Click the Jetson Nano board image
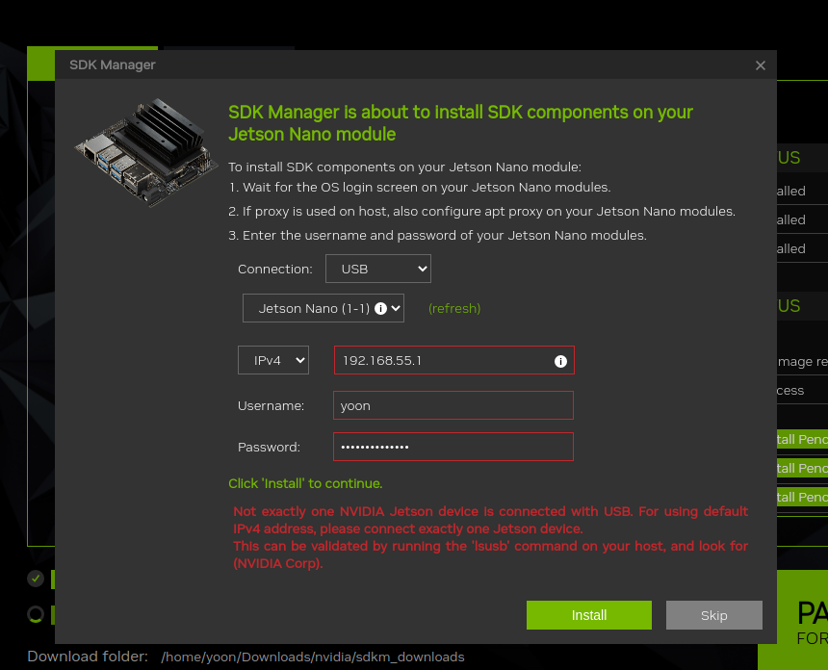Image resolution: width=828 pixels, height=670 pixels. click(x=146, y=153)
